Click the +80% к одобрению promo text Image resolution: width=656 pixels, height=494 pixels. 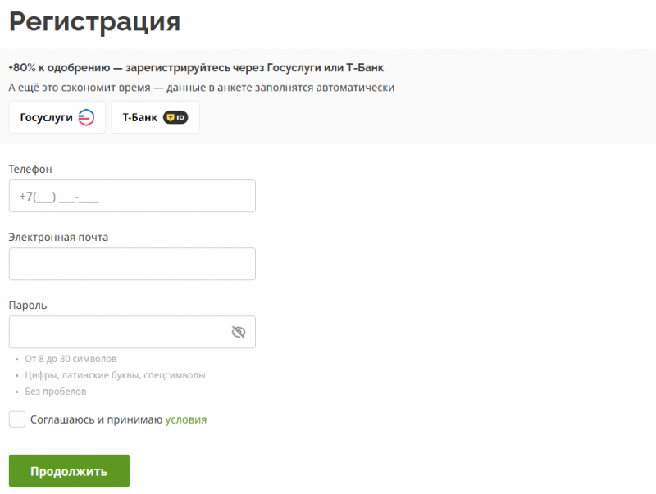tap(196, 67)
